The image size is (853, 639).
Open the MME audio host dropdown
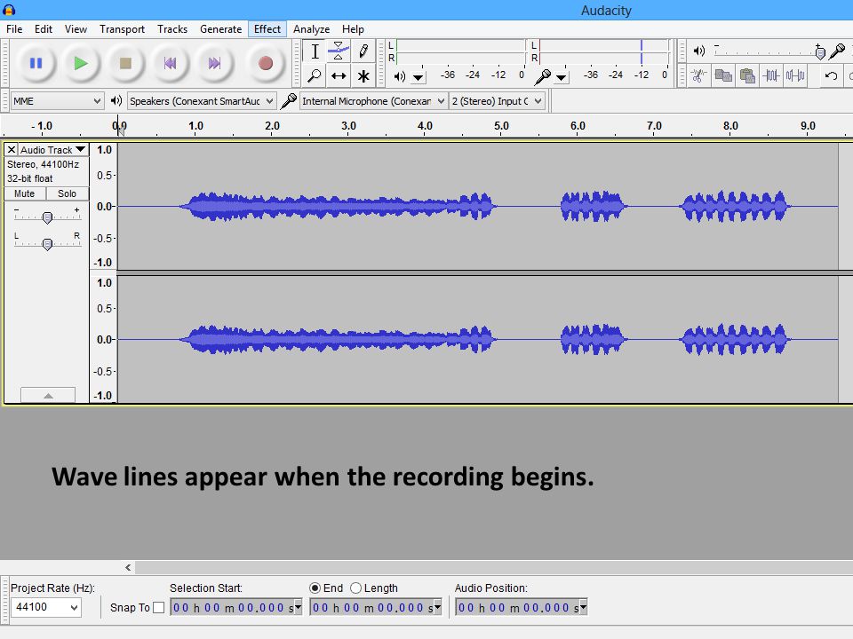click(x=57, y=101)
